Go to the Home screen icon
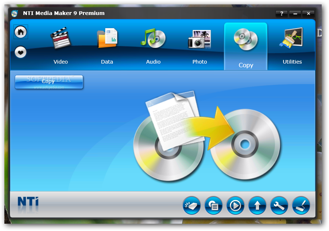Screen dimensions: 329x231 pos(20,32)
